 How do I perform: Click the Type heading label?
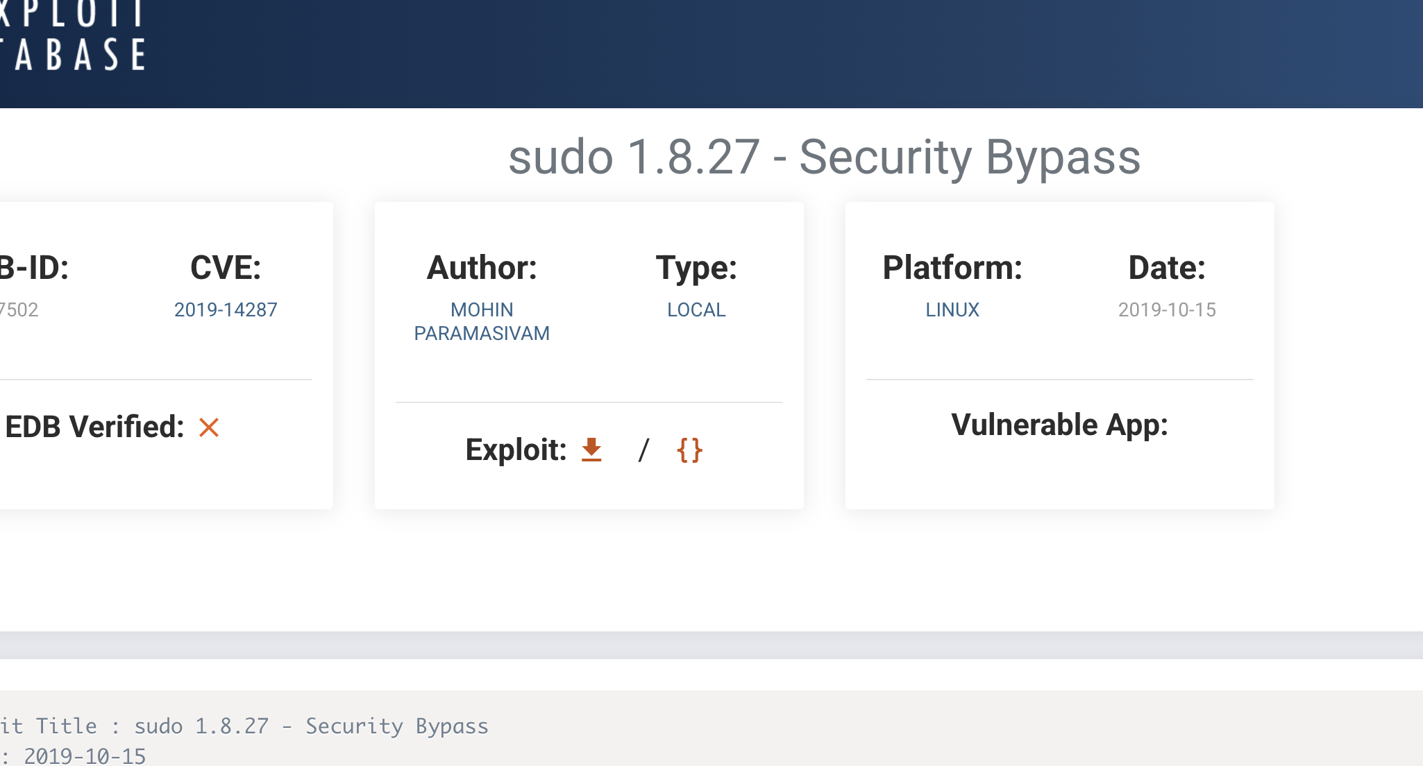tap(696, 268)
